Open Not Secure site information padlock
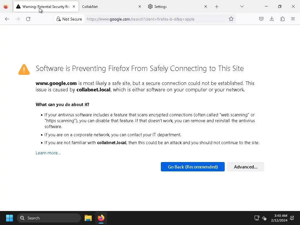Viewport: 300px width, 225px height. point(69,19)
